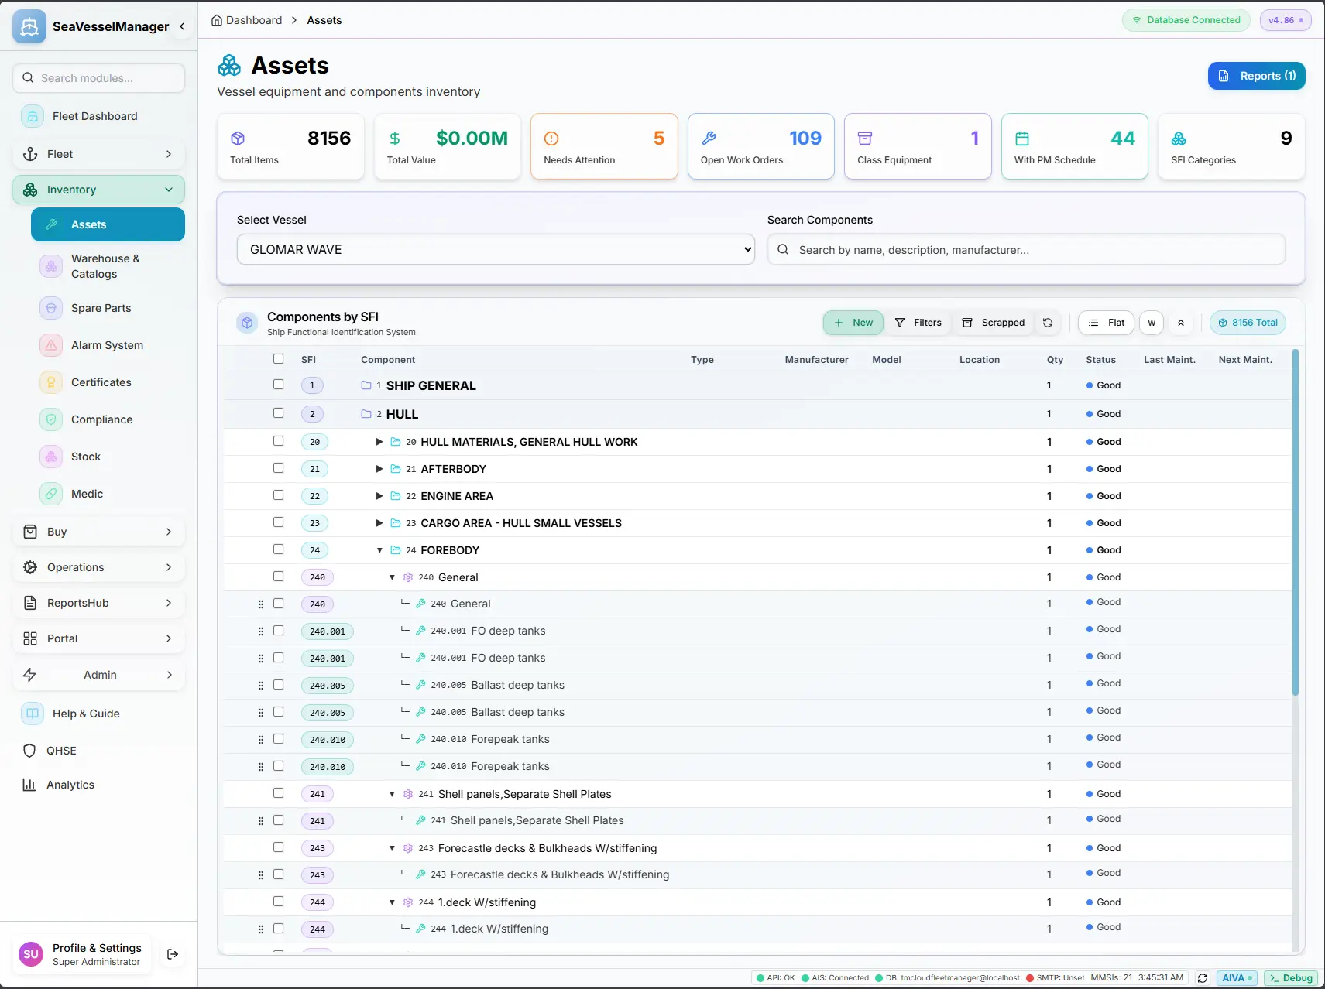Expand the Fleet menu in sidebar
1325x989 pixels.
click(x=98, y=154)
